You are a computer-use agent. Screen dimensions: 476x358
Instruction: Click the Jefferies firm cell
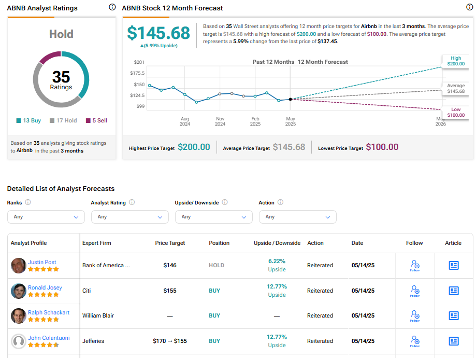click(93, 341)
